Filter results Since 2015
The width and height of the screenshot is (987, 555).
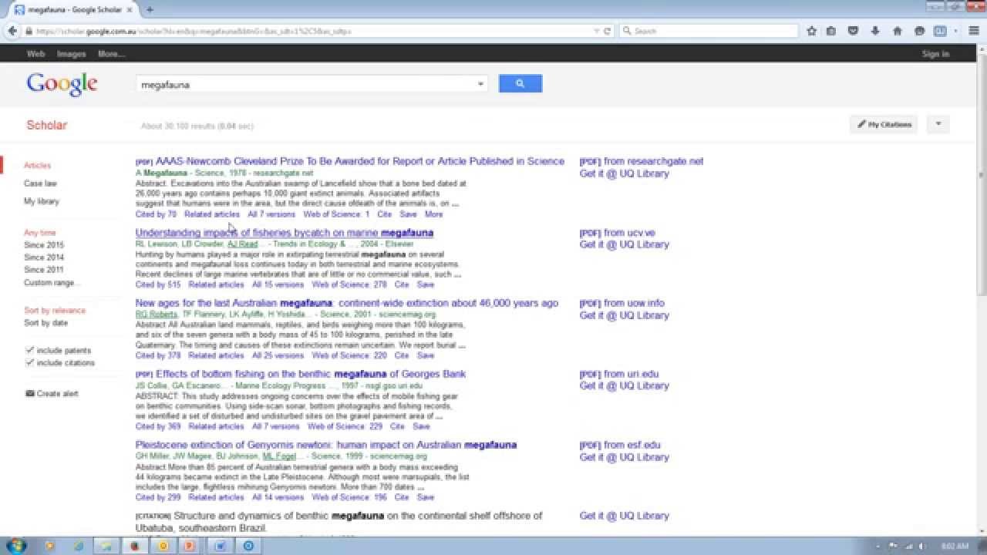[x=44, y=245]
